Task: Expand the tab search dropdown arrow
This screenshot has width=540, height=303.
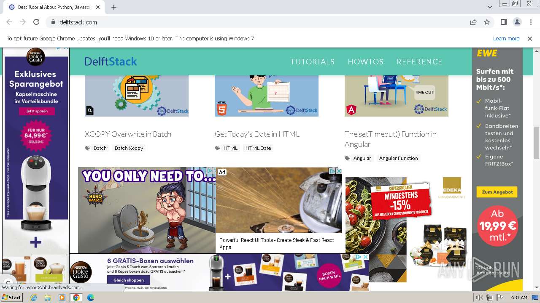Action: 490,7
